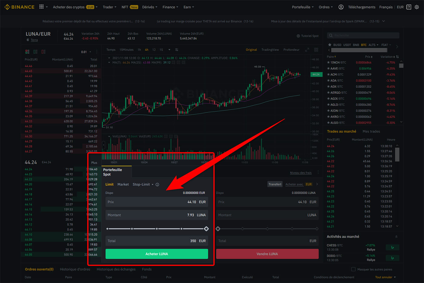
Task: Open the Terra info link
Action: point(34,40)
